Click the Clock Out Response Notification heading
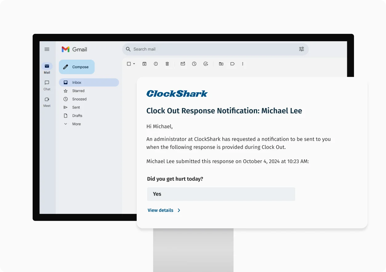The width and height of the screenshot is (386, 272). [x=224, y=111]
